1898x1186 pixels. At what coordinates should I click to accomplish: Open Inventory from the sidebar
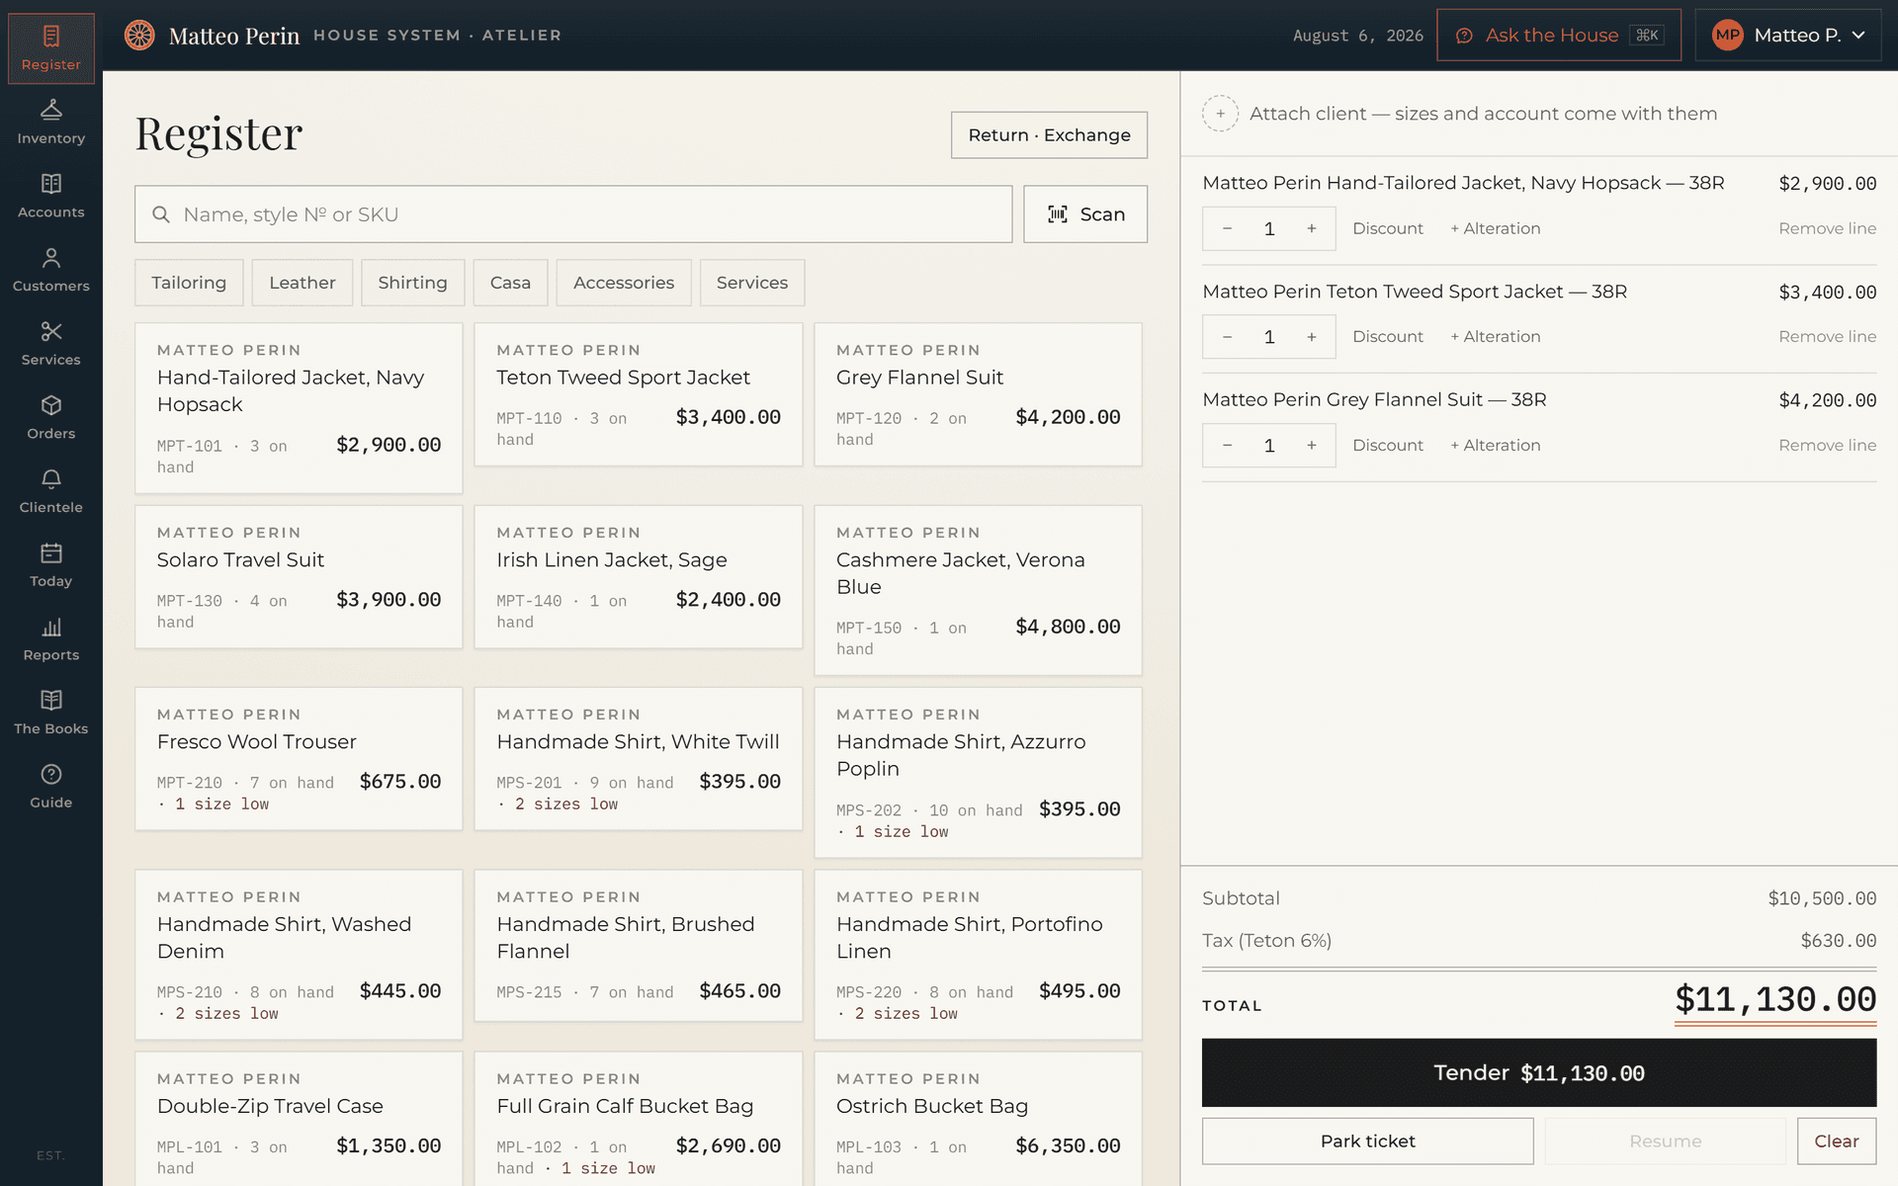coord(51,123)
